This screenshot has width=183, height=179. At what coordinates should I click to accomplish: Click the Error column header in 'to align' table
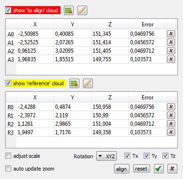tap(147, 24)
